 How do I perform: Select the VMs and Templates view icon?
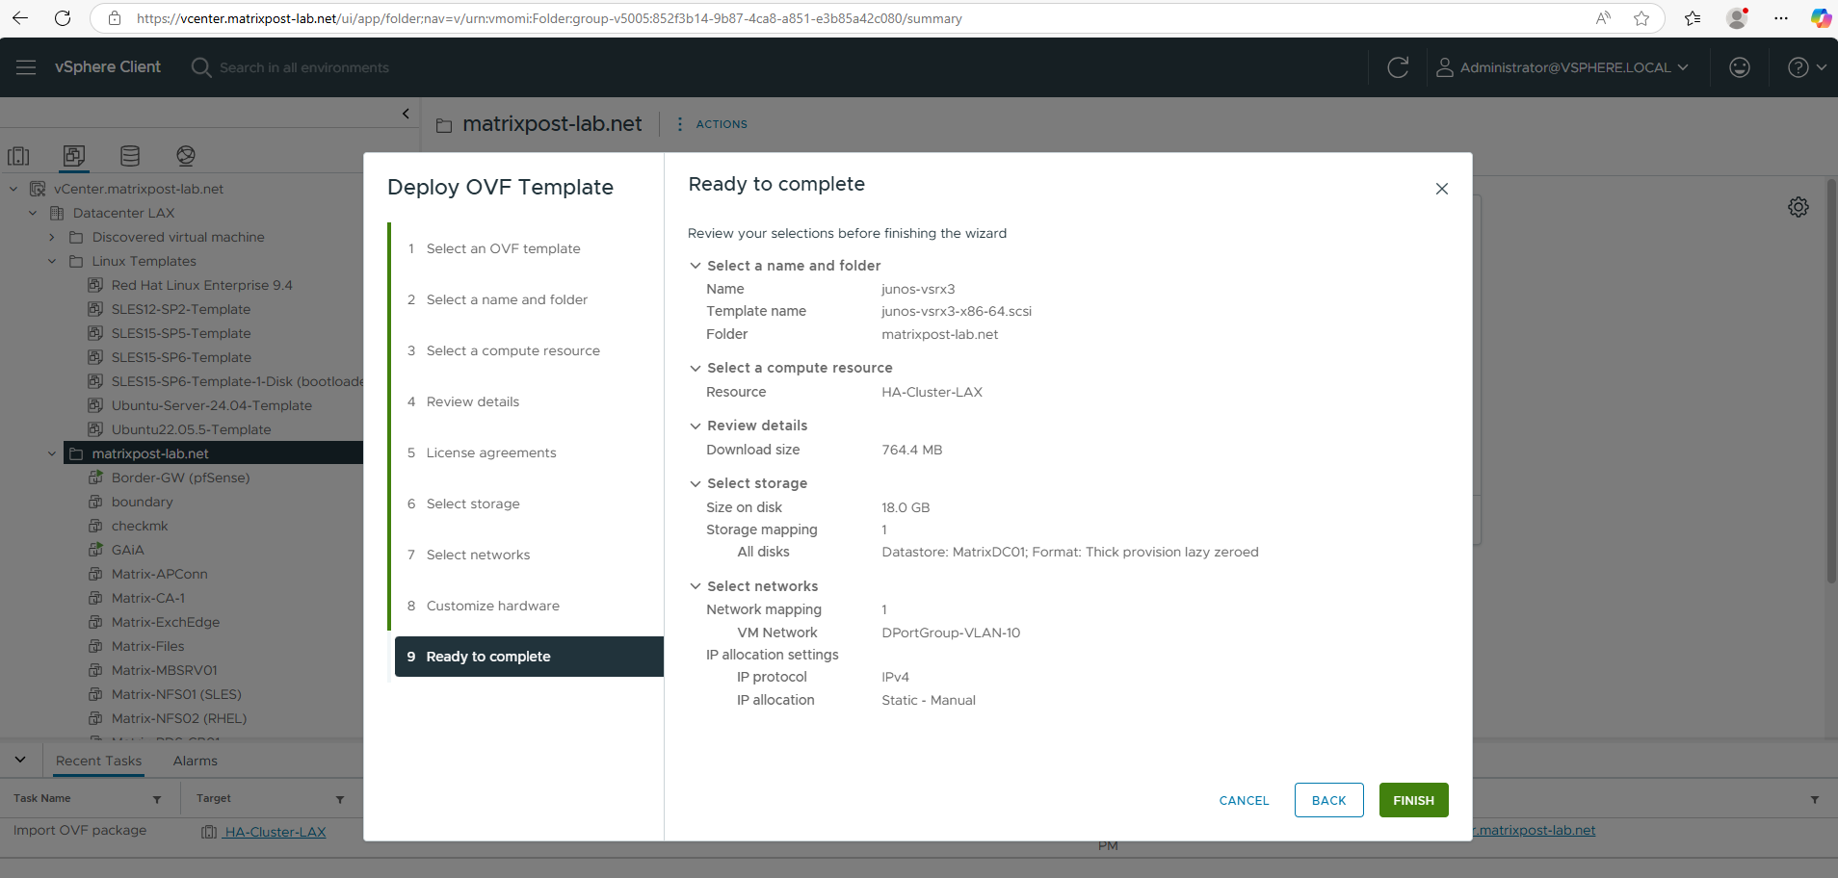pos(74,156)
